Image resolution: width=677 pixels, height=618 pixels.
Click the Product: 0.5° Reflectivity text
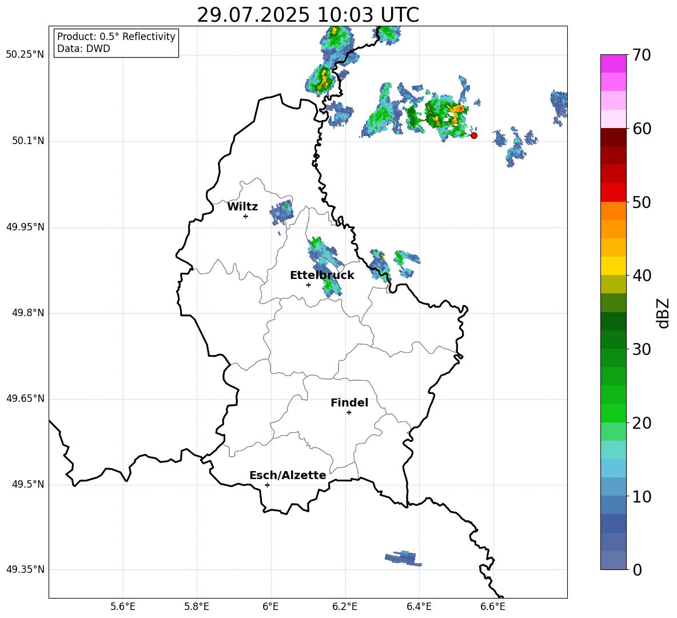coord(116,36)
